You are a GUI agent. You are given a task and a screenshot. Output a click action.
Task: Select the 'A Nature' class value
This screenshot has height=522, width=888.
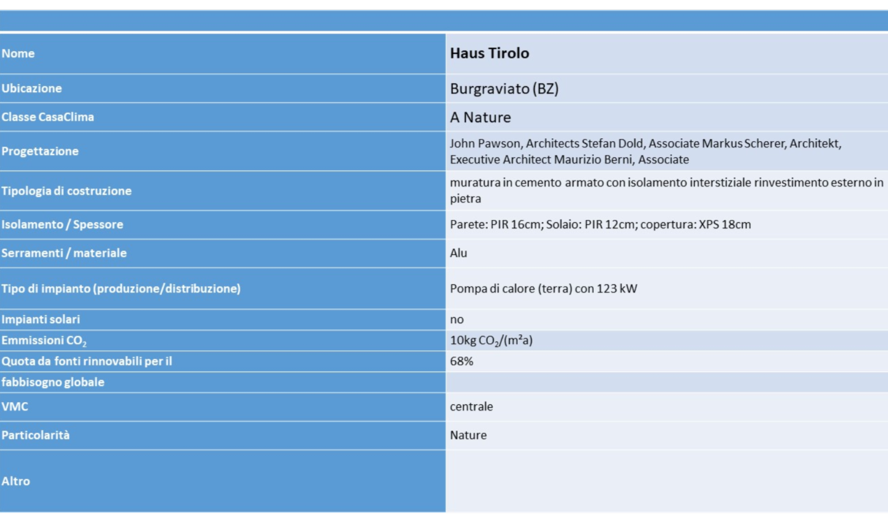tap(480, 118)
